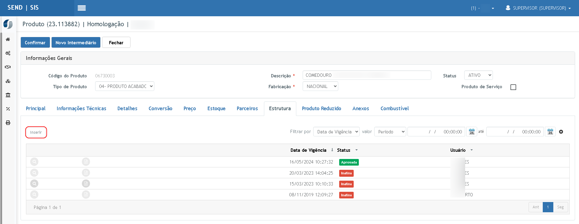This screenshot has width=579, height=224.
Task: Open calendar picker for end date
Action: point(550,132)
